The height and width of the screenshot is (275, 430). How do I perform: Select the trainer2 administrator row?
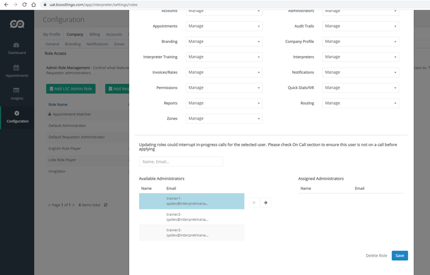pos(191,217)
